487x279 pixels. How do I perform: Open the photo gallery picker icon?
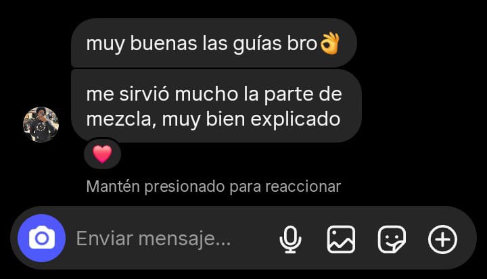(x=341, y=239)
